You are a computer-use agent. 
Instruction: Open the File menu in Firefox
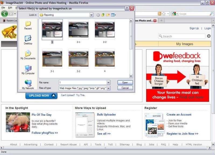(x=3, y=8)
